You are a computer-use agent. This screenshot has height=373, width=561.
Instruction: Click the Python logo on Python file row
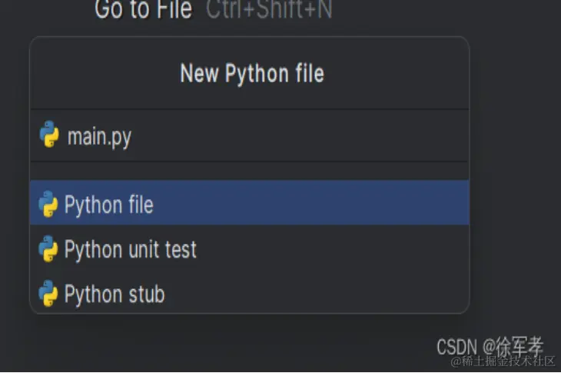48,204
